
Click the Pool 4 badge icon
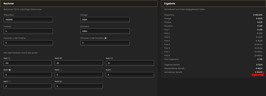tap(10, 70)
